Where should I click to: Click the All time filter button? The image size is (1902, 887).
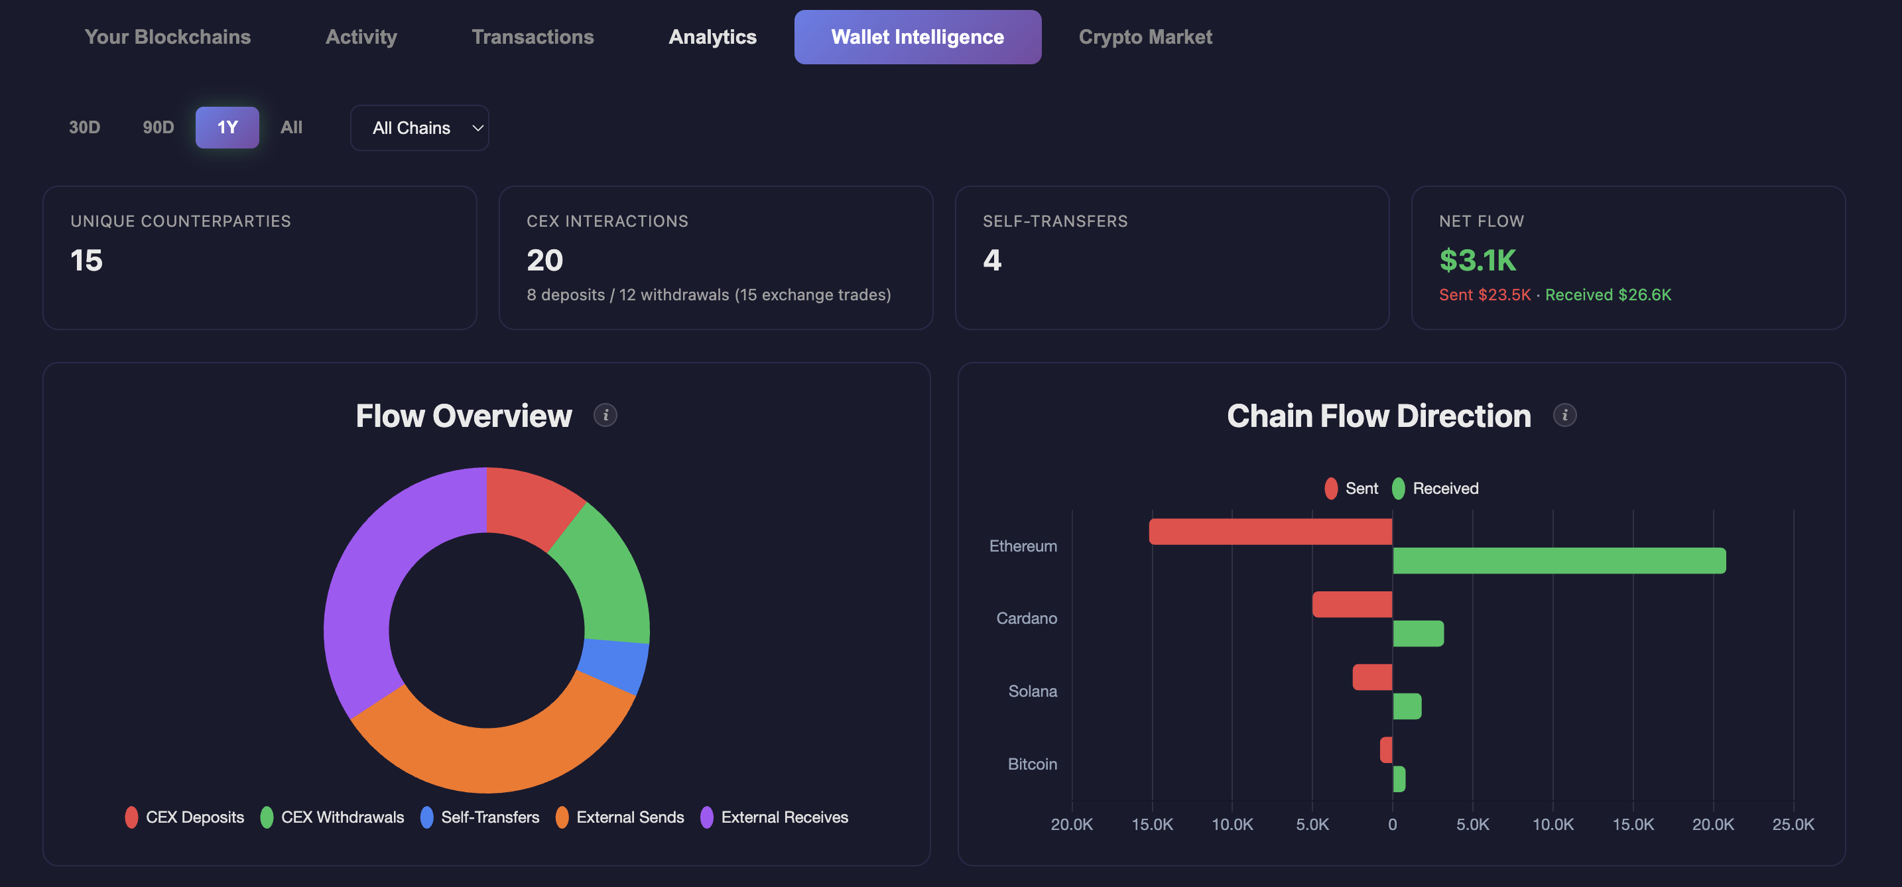(x=291, y=127)
